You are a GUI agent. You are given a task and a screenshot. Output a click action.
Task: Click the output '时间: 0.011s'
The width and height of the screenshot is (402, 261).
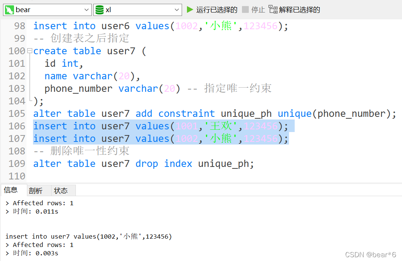[35, 211]
